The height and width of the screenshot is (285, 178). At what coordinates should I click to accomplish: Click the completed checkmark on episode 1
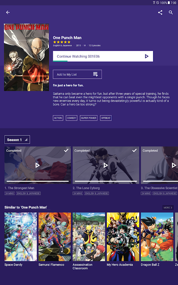[x=66, y=150]
